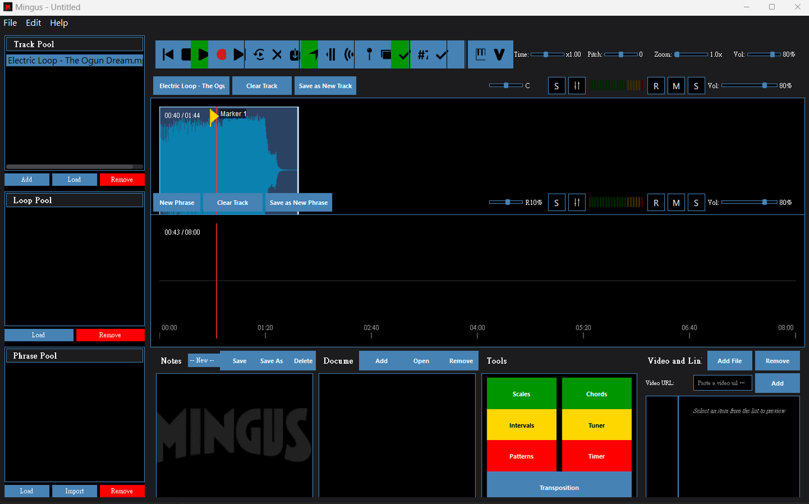This screenshot has width=809, height=504.
Task: Toggle the R record-arm button on upper track
Action: tap(656, 86)
